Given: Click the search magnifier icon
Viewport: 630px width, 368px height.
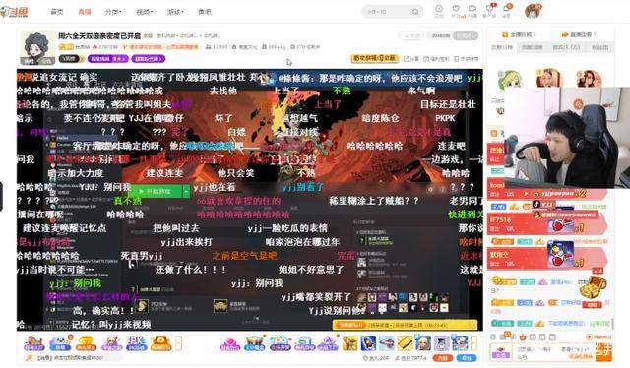Looking at the screenshot, I should 415,12.
